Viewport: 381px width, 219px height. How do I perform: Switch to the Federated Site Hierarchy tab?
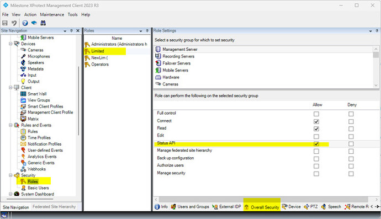(54, 207)
